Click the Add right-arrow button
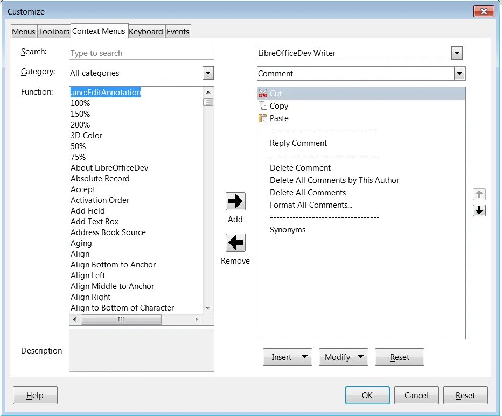Viewport: 502px width, 416px height. click(x=235, y=201)
